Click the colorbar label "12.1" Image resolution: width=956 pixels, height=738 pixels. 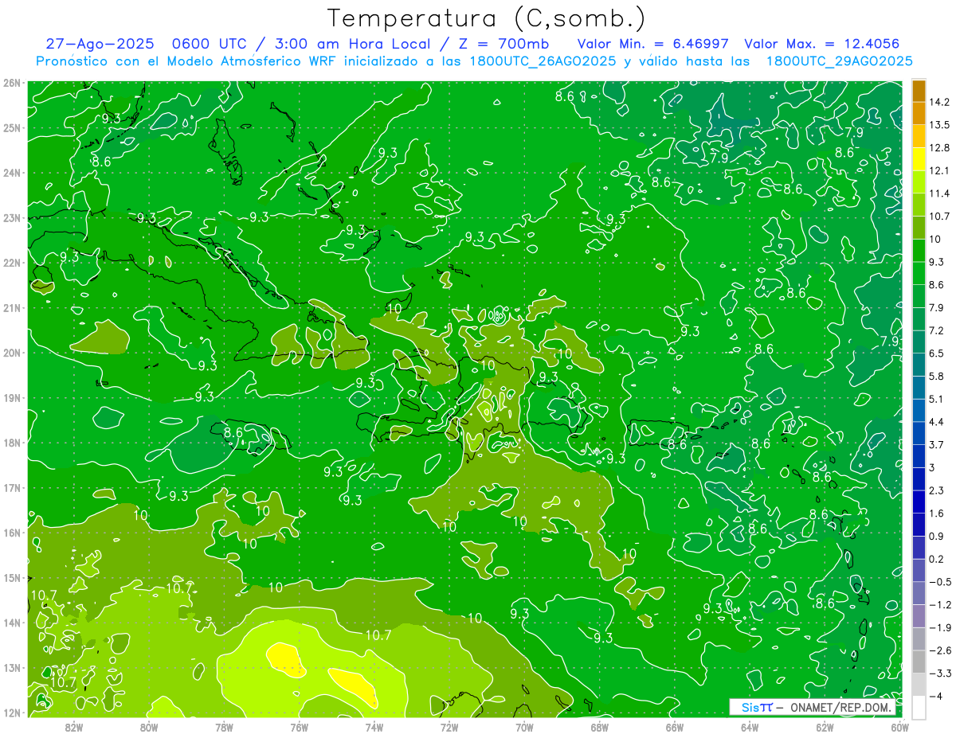[x=938, y=170]
